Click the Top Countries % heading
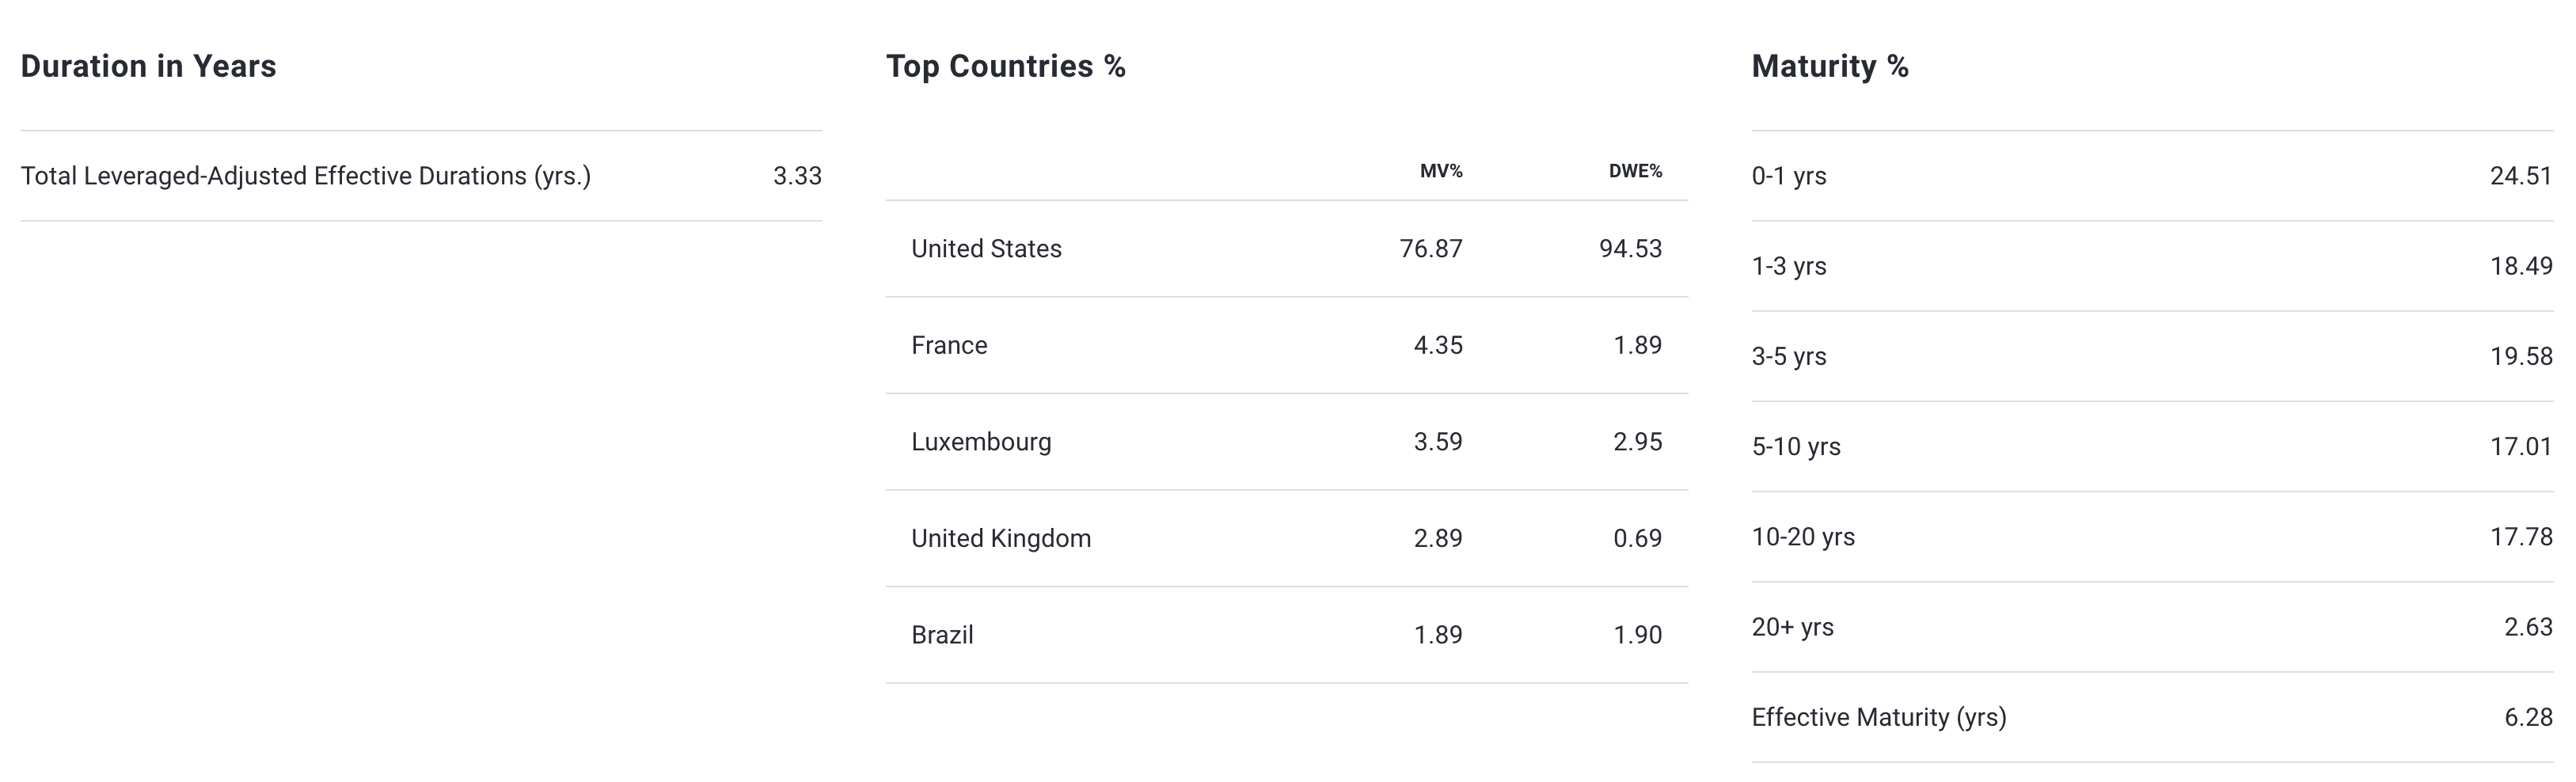 1005,66
